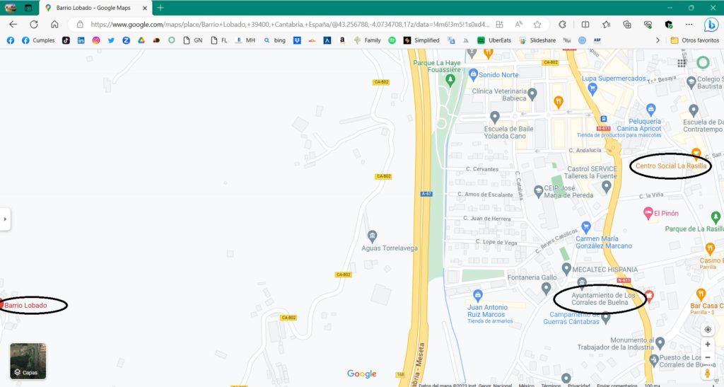This screenshot has height=387, width=724.
Task: Click CEIP José María de Pereda label
Action: pyautogui.click(x=568, y=192)
